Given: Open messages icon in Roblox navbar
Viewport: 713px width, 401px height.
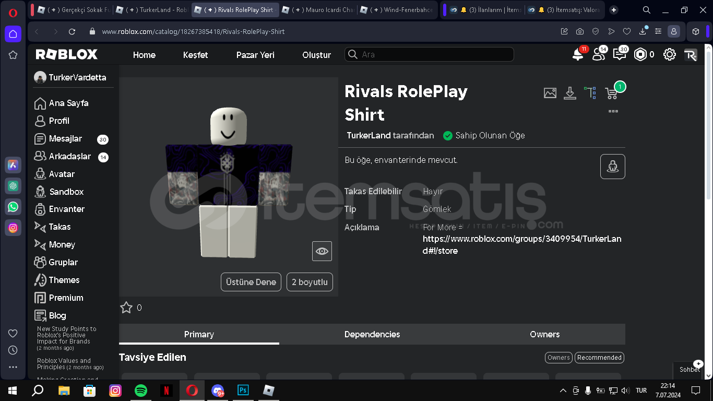Looking at the screenshot, I should pos(620,54).
